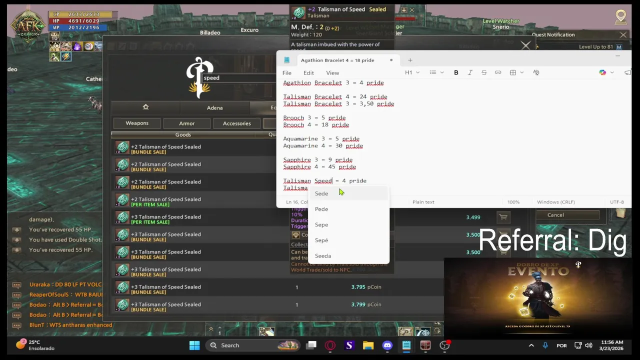Click the purple S taskbar app
This screenshot has height=360, width=640.
349,345
